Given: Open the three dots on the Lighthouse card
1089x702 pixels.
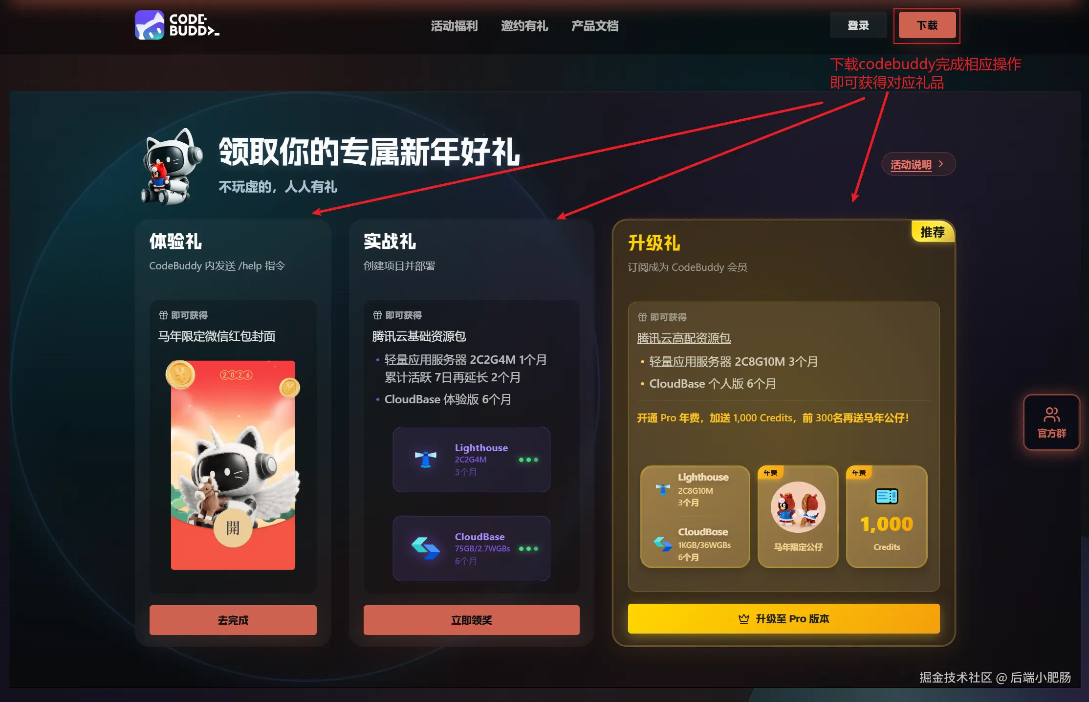Looking at the screenshot, I should tap(528, 460).
